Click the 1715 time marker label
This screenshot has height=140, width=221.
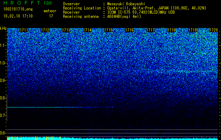(108, 30)
